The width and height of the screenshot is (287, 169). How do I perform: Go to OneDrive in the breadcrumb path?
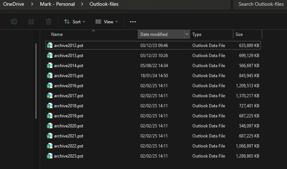click(14, 4)
